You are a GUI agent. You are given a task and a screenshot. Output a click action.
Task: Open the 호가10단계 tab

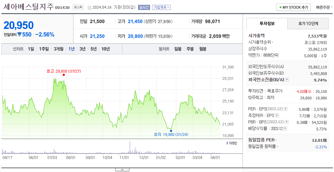(x=308, y=24)
